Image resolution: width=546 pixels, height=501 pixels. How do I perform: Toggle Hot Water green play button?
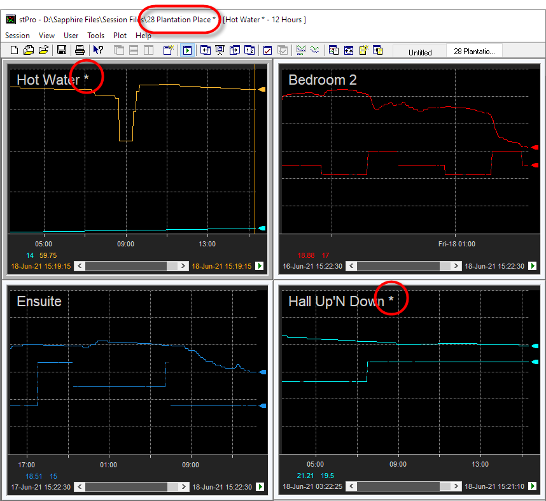[x=260, y=266]
